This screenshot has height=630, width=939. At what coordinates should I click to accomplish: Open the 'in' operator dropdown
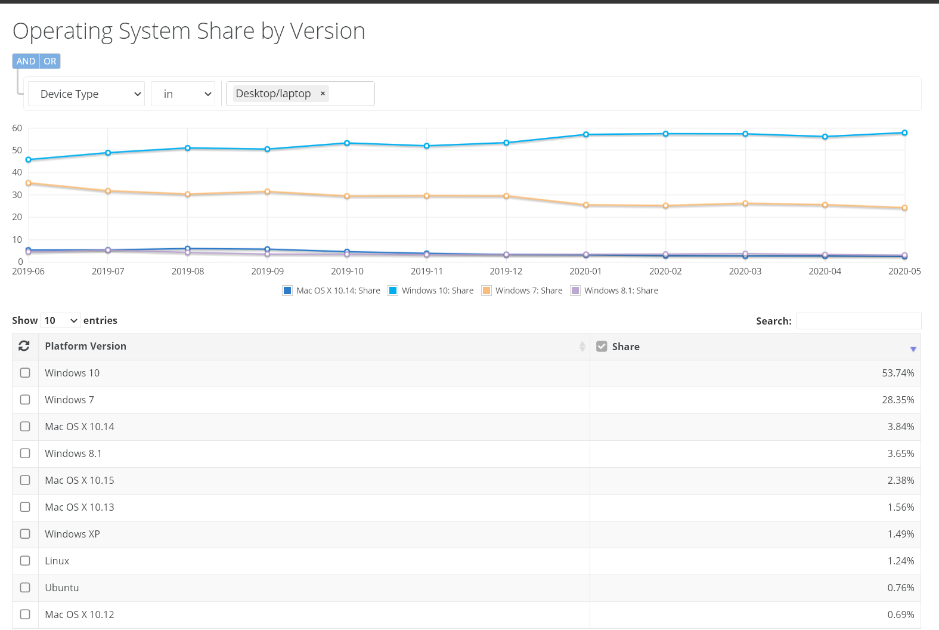(x=183, y=94)
